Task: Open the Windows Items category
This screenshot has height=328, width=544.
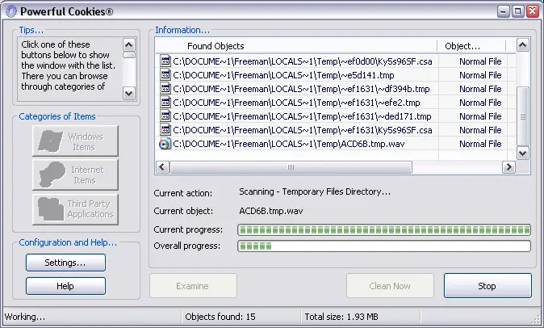Action: (x=75, y=141)
